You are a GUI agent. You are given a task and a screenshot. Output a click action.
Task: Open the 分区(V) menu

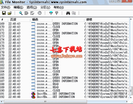click(x=45, y=7)
